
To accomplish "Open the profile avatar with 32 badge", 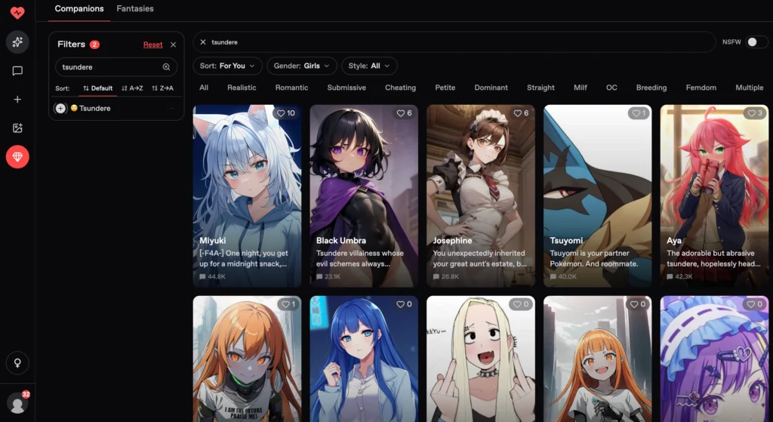I will (x=18, y=403).
